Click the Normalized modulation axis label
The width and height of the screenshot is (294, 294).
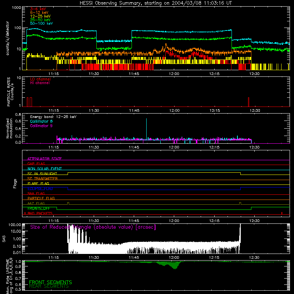click(9, 128)
